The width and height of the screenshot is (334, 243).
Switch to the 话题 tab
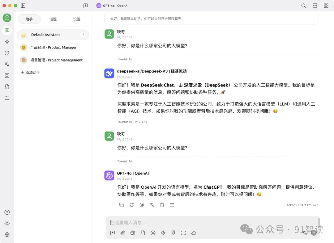53,19
